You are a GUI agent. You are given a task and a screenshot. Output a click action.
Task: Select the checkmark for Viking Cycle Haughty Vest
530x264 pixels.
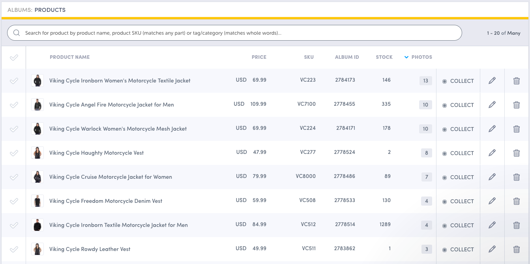[14, 153]
